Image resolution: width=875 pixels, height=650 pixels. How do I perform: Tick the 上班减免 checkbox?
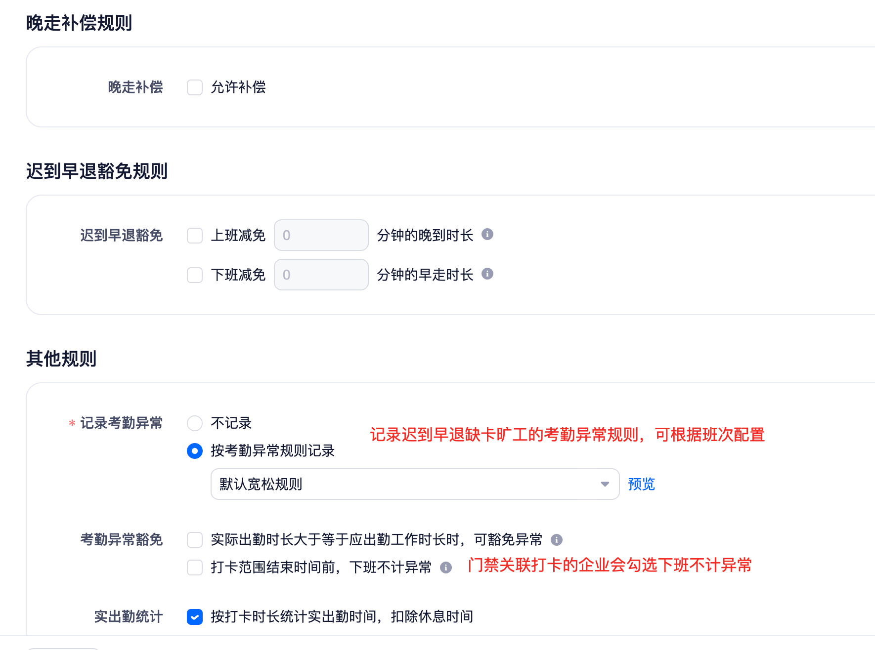(195, 236)
